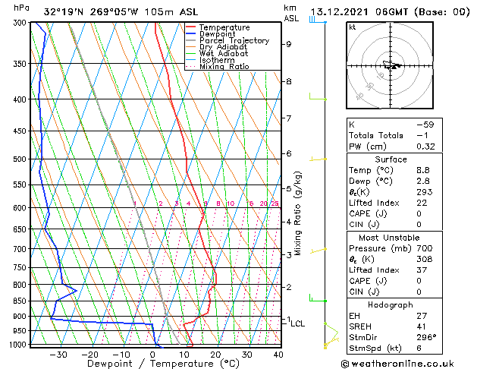Click the wind barb at 500 hPa
Screen dimensions: 477x369
click(x=318, y=159)
